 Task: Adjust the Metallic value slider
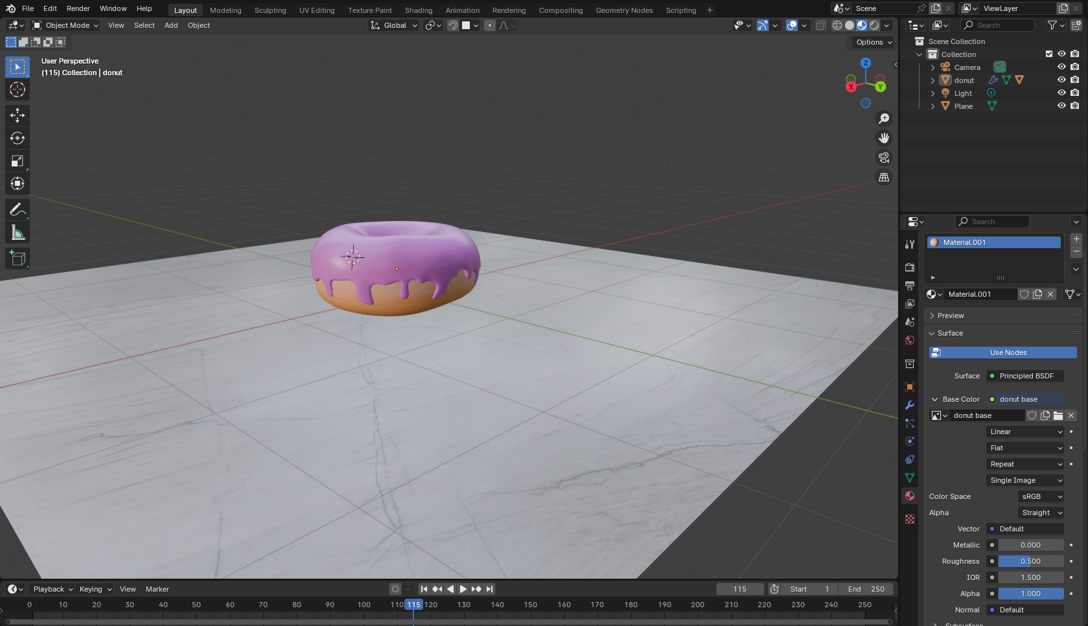(x=1031, y=545)
